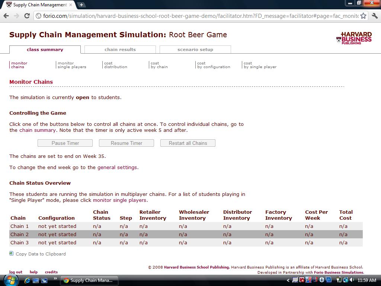Click the Monitor Chains section heading
This screenshot has height=286, width=381.
click(x=31, y=82)
